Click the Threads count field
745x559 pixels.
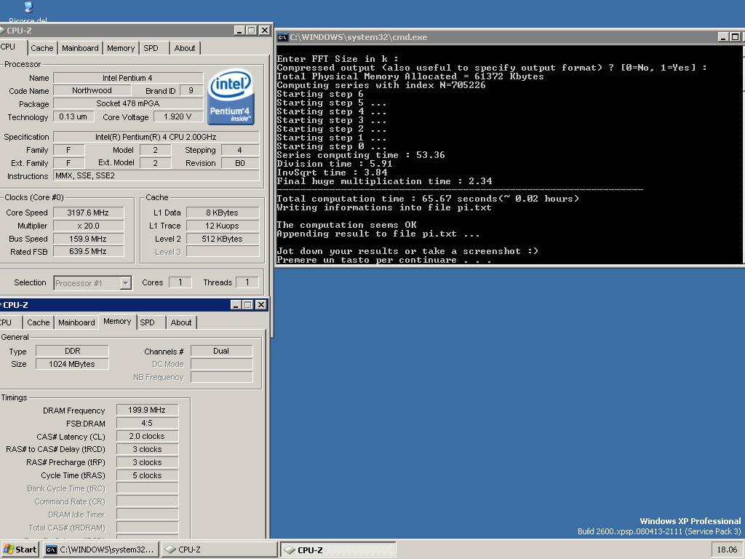(x=247, y=282)
